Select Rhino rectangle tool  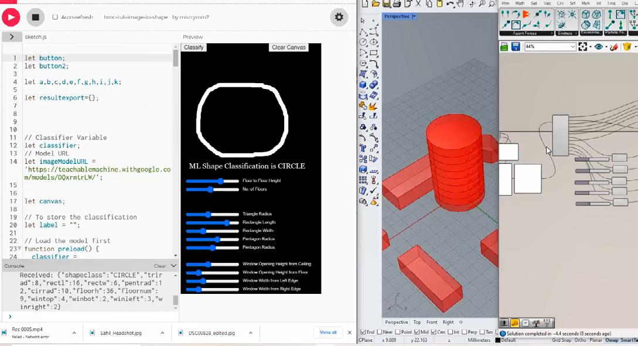pyautogui.click(x=374, y=53)
